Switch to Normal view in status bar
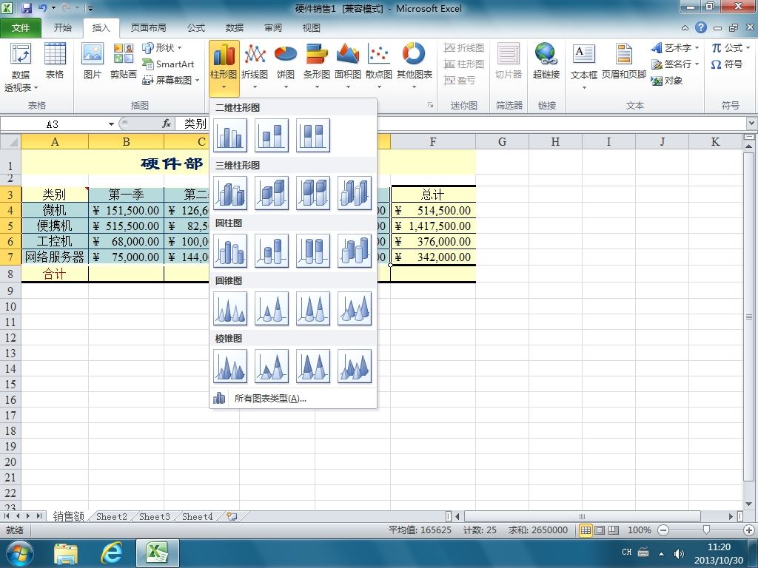The image size is (758, 568). tap(586, 530)
